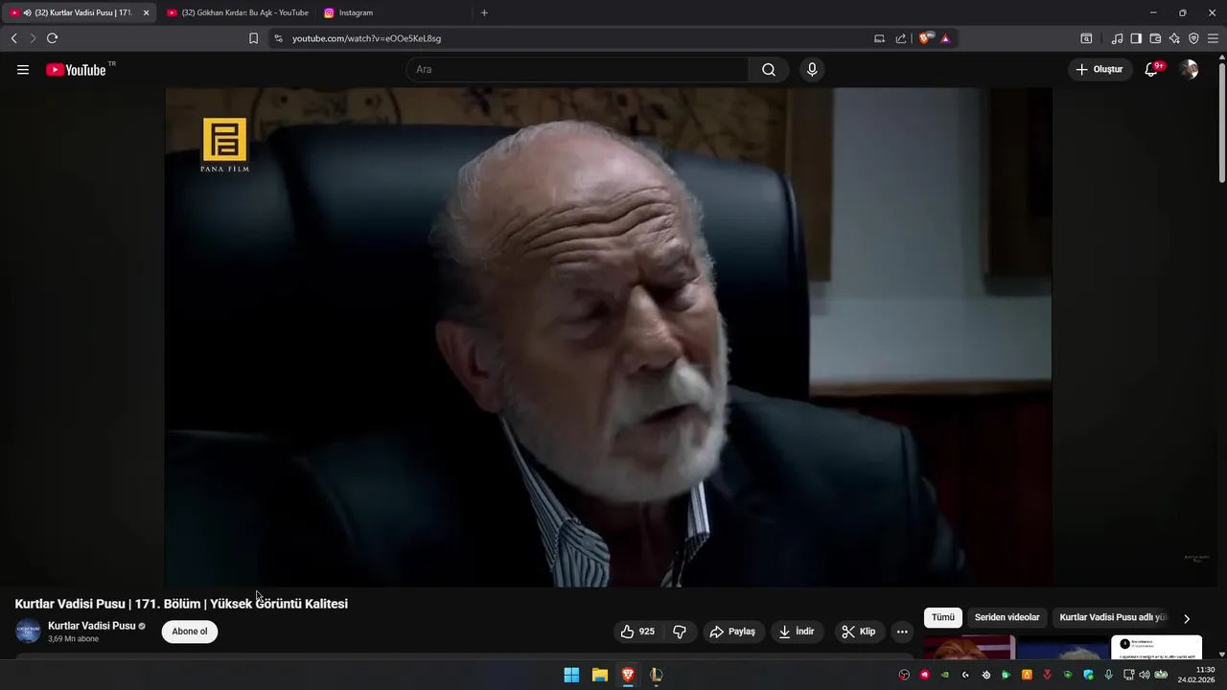Click the install app icon in address bar

pyautogui.click(x=880, y=38)
